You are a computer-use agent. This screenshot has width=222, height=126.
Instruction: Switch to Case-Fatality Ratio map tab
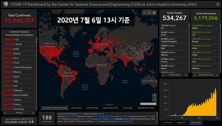[110, 108]
